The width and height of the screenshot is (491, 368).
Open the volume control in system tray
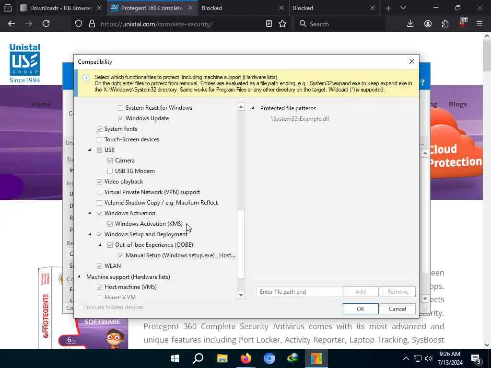[x=429, y=358]
